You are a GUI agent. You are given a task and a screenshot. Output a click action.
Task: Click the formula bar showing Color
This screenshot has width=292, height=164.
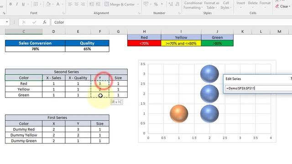click(172, 22)
